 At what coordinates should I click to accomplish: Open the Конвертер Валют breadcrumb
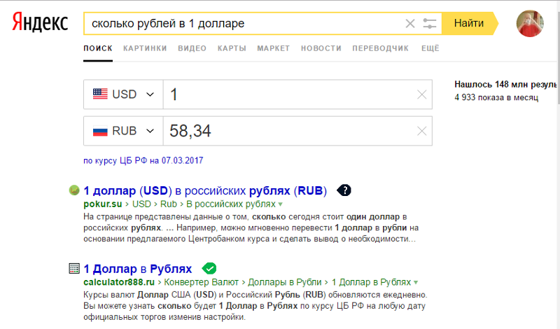click(201, 282)
